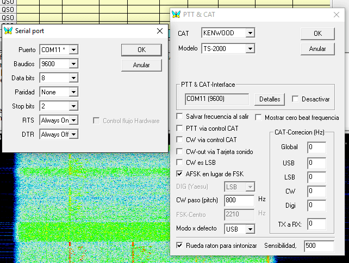Image resolution: width=349 pixels, height=263 pixels.
Task: Click the Digi correction field
Action: 317,206
